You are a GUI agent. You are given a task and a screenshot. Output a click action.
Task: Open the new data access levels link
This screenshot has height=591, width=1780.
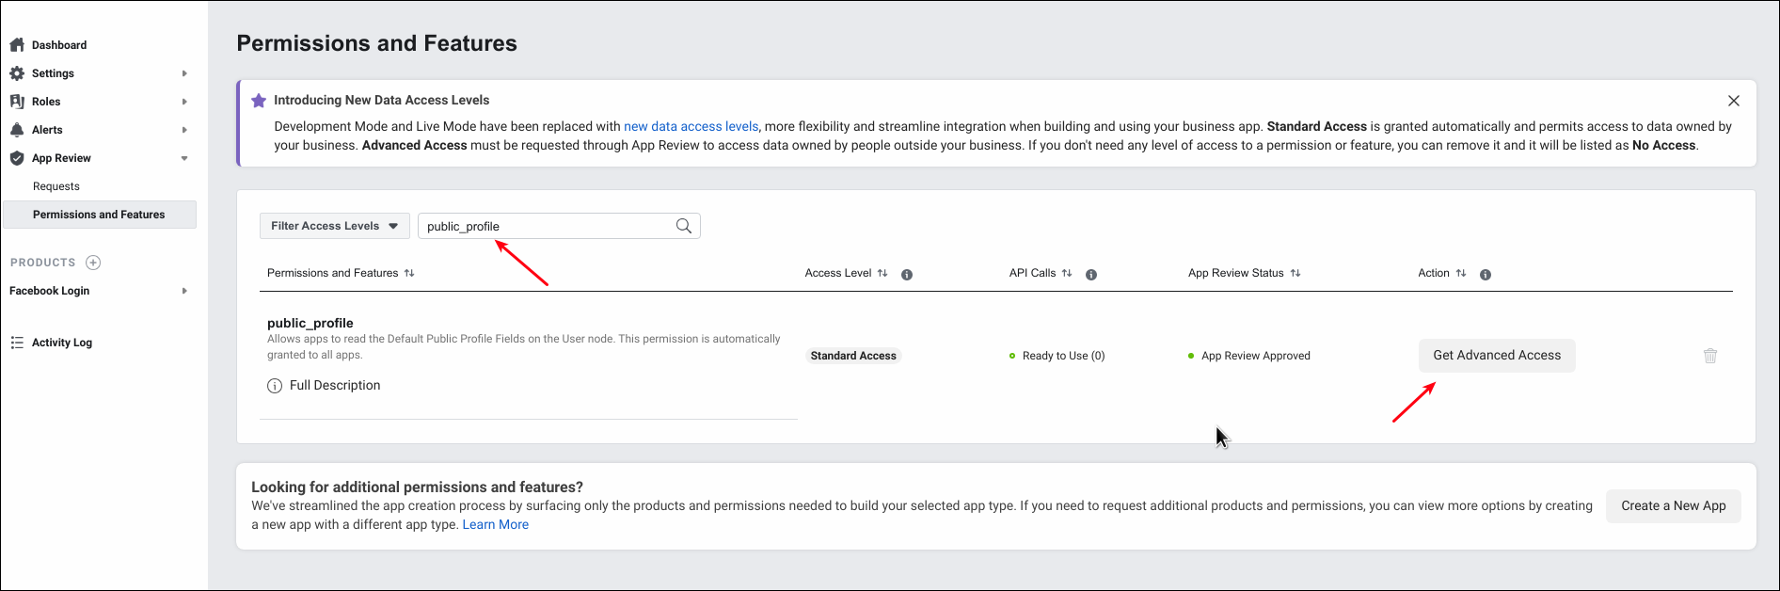pos(691,126)
